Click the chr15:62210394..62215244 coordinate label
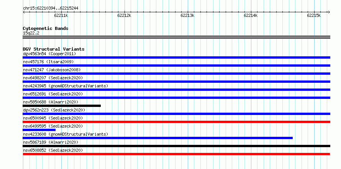Viewport: 341px width, 169px height. [51, 8]
